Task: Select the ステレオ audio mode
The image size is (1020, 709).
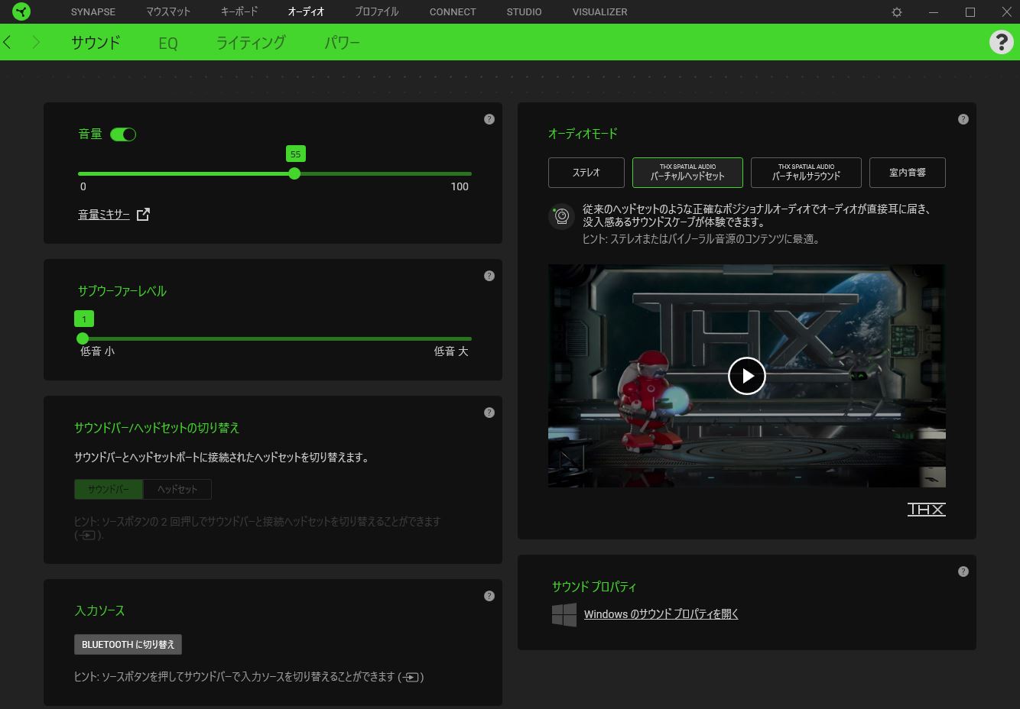Action: point(586,173)
